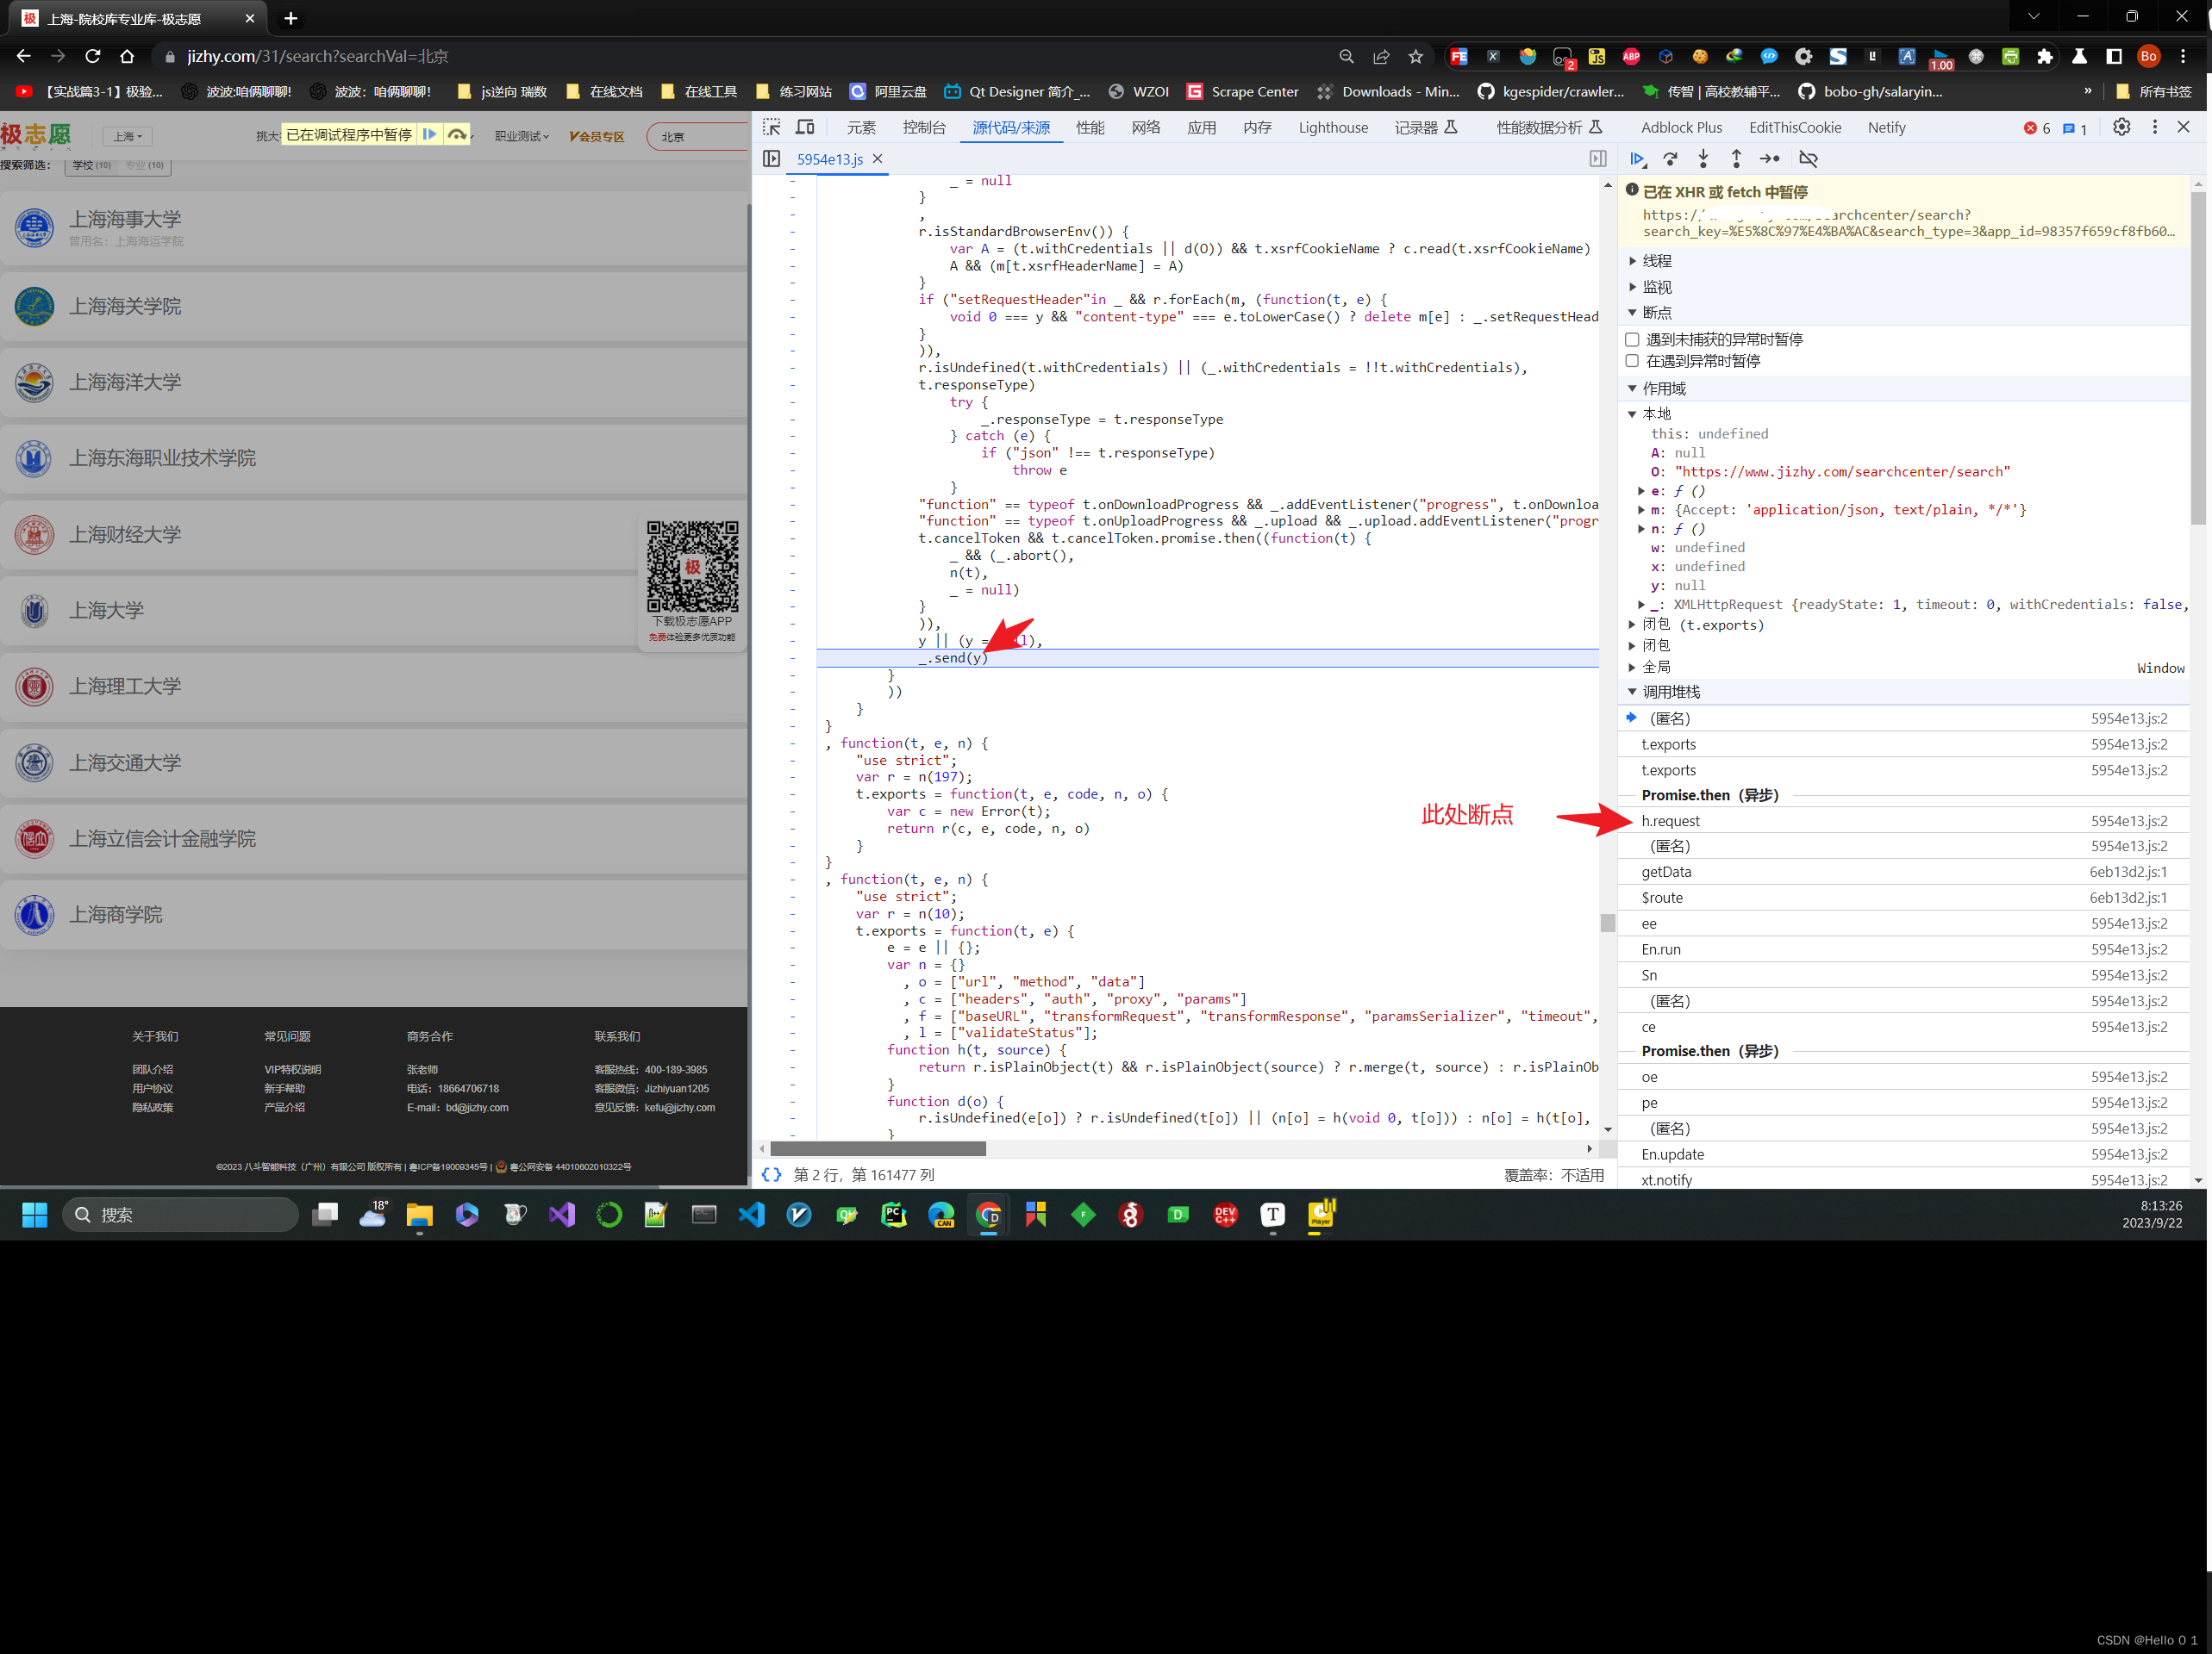Click the Step out of function icon

coord(1736,159)
